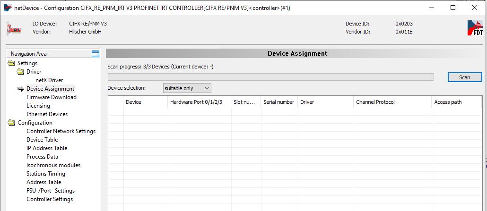Open Ethernet Devices settings
Screen dimensions: 487x211
click(x=47, y=114)
